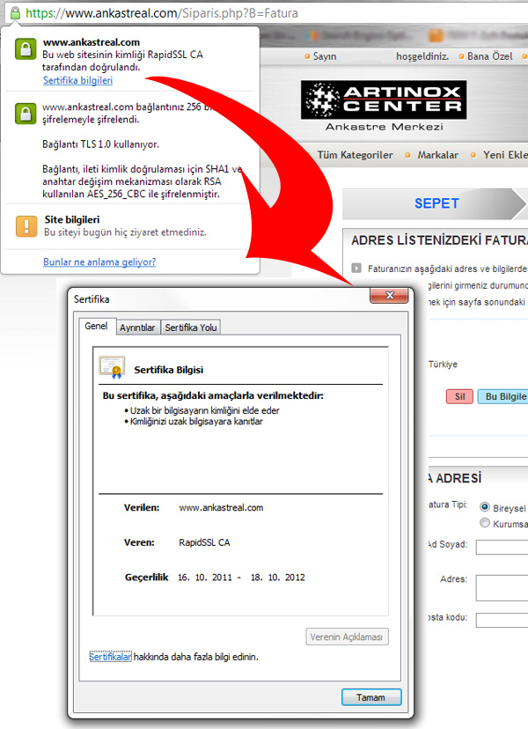Open the Bana Özel link
This screenshot has height=729, width=528.
490,56
